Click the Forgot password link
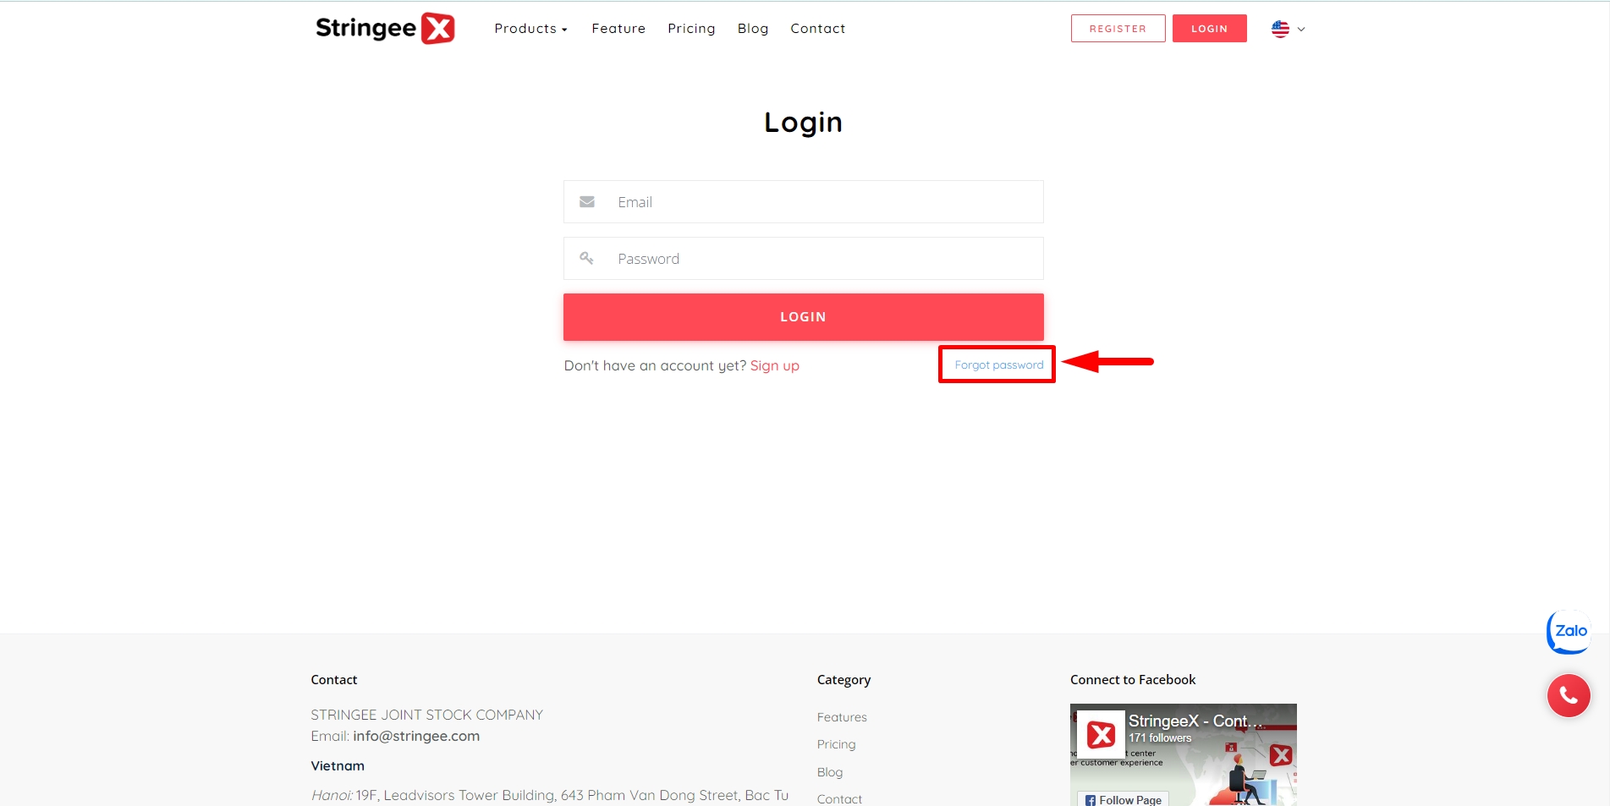1610x806 pixels. 998,365
